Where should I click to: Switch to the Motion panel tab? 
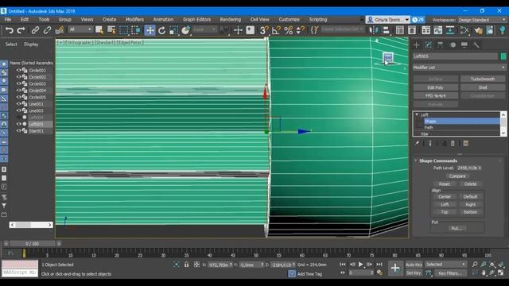pos(453,45)
